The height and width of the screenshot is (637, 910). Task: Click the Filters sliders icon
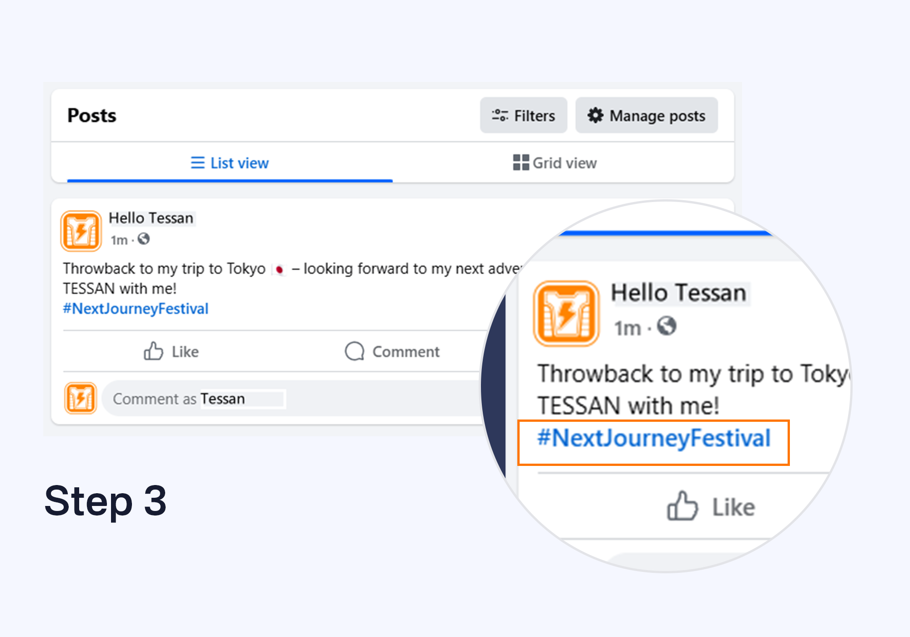pyautogui.click(x=500, y=116)
